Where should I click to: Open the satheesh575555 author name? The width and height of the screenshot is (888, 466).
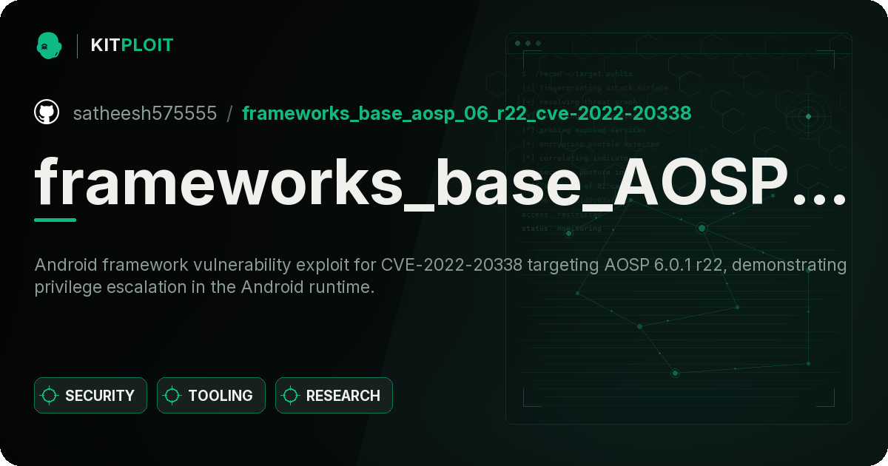(x=145, y=113)
